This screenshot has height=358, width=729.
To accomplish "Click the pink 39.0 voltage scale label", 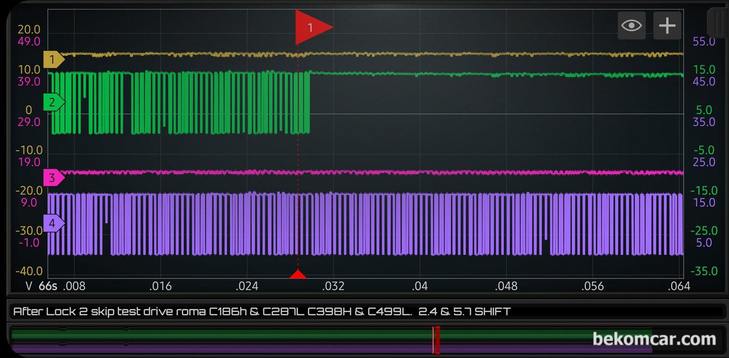I will (30, 82).
